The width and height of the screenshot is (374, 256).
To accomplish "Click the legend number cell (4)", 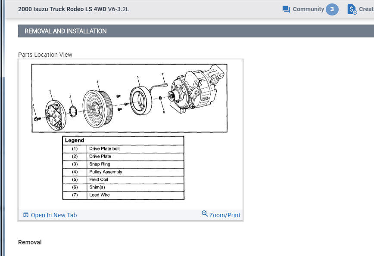I will [x=75, y=172].
